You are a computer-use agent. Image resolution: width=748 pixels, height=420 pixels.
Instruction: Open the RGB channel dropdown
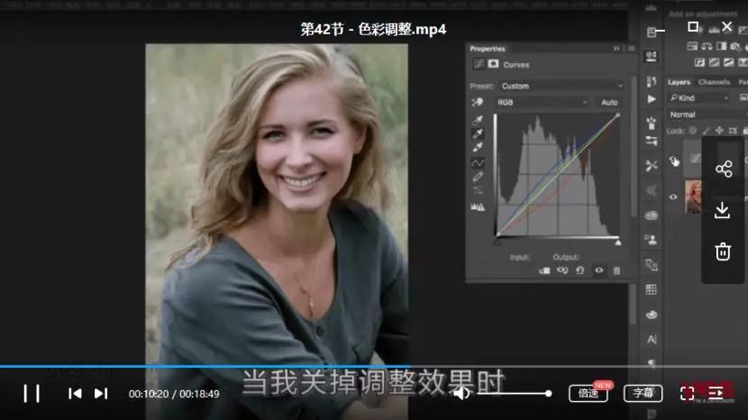(542, 102)
